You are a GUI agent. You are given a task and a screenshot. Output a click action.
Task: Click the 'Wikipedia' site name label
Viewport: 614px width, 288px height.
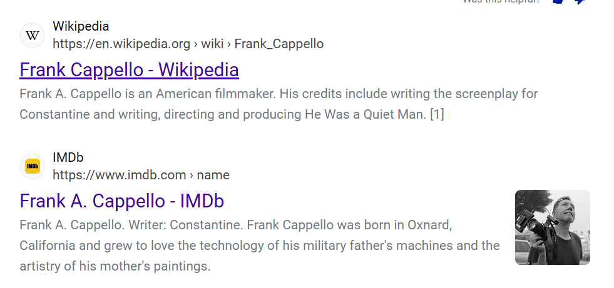81,27
